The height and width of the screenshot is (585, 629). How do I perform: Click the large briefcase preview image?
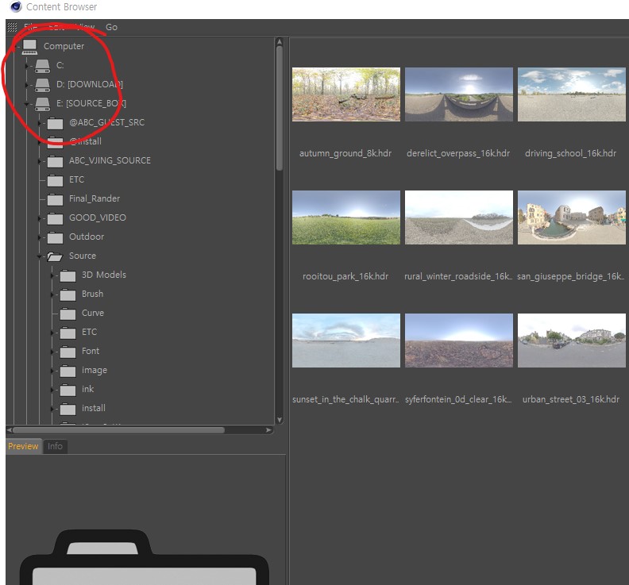tap(145, 557)
